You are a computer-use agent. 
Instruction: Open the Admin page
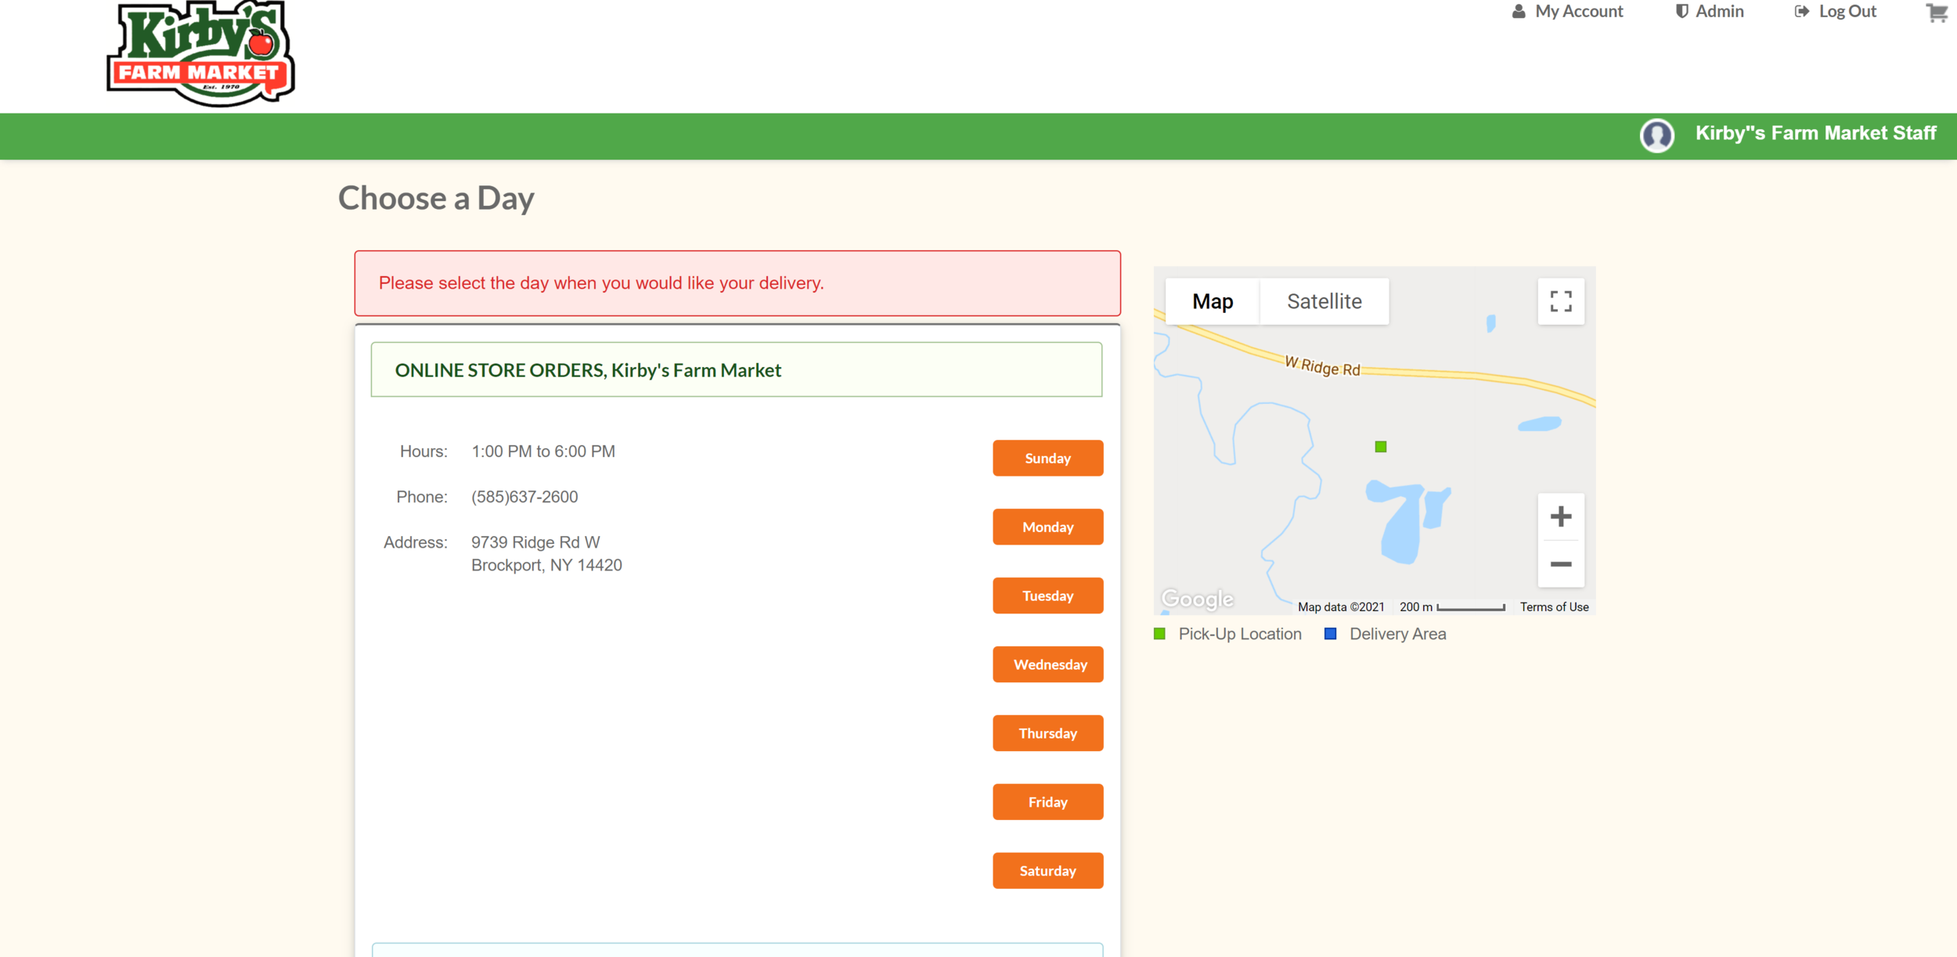[x=1709, y=11]
